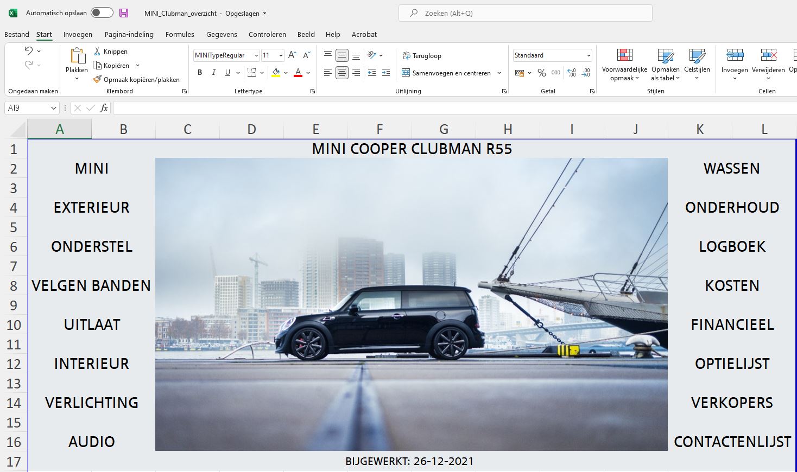Click the Invoegen cells button
This screenshot has height=472, width=797.
(735, 65)
